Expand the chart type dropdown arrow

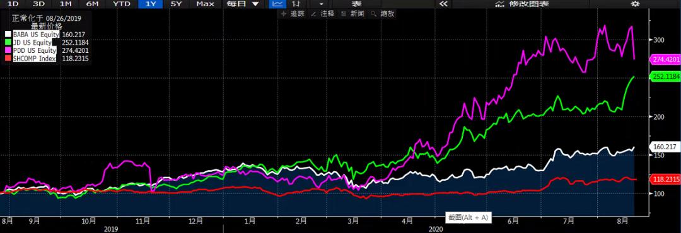tap(322, 4)
